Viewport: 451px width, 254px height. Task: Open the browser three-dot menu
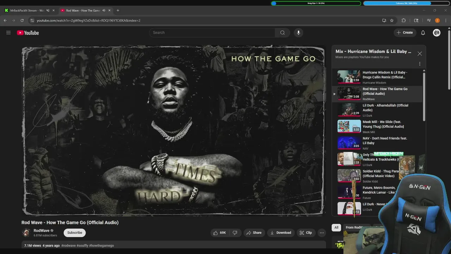pos(446,20)
